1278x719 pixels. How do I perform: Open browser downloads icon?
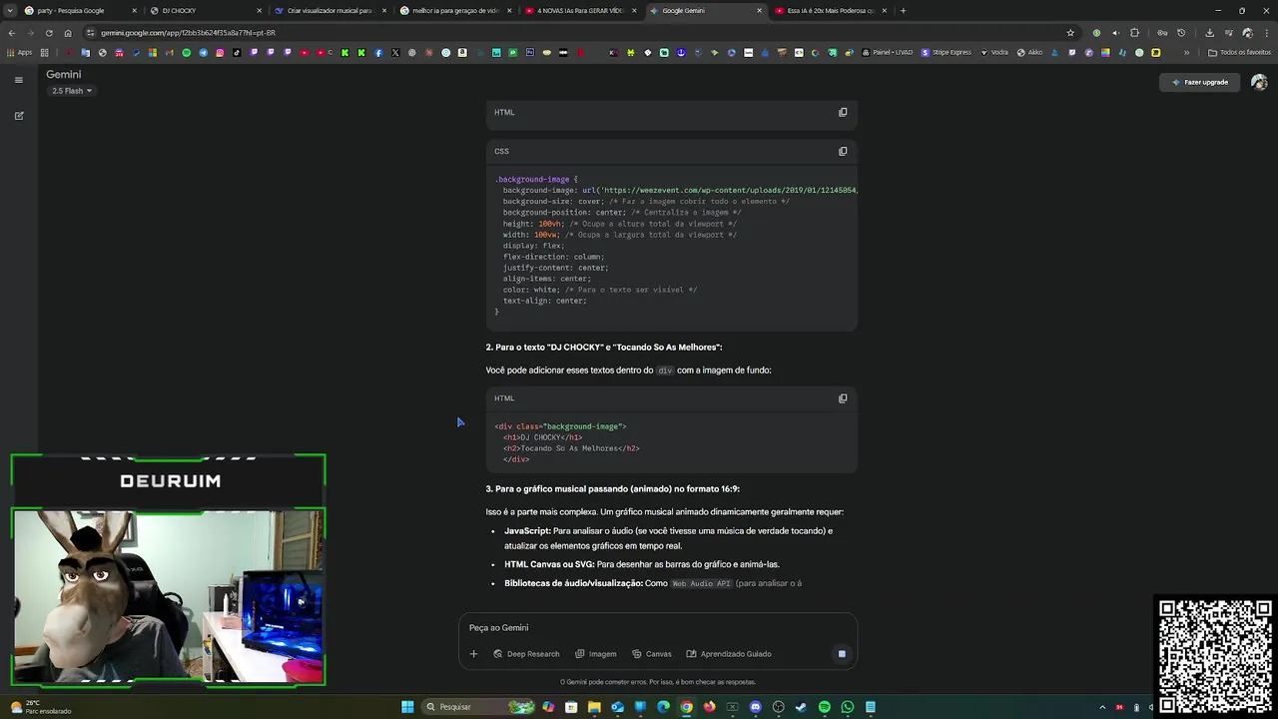1209,33
